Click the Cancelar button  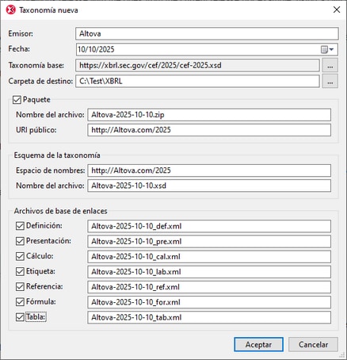click(x=313, y=344)
